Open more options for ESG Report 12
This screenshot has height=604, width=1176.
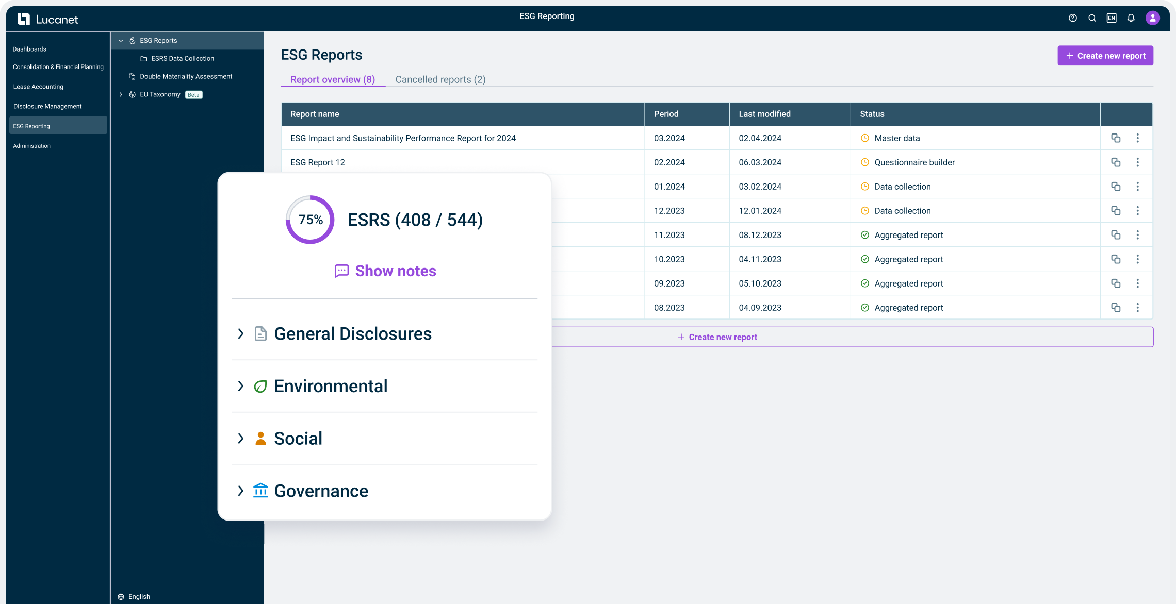click(1138, 162)
